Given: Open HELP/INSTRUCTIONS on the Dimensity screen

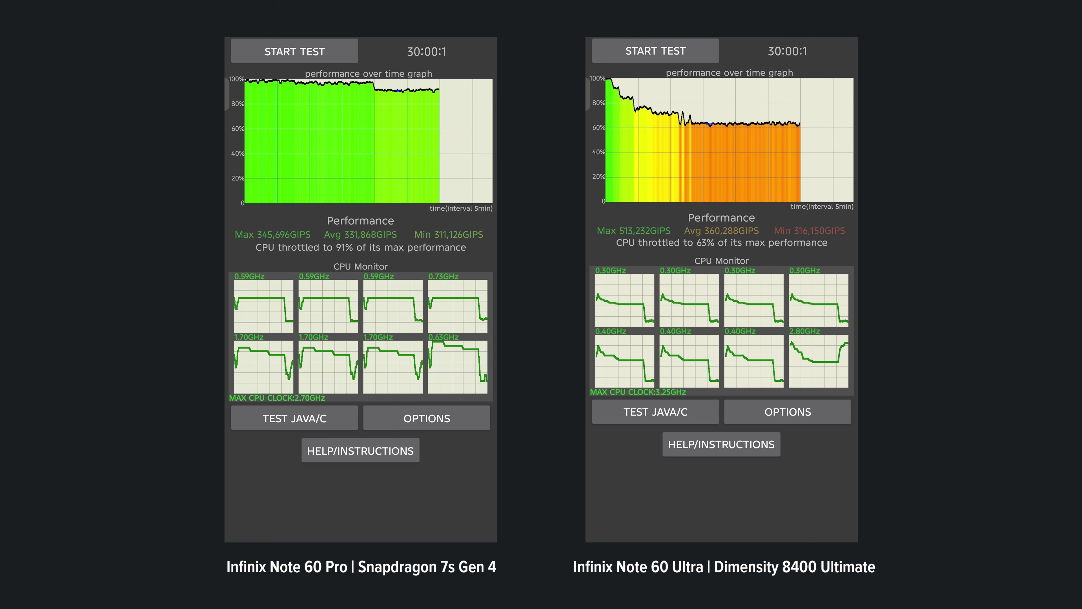Looking at the screenshot, I should pyautogui.click(x=721, y=444).
